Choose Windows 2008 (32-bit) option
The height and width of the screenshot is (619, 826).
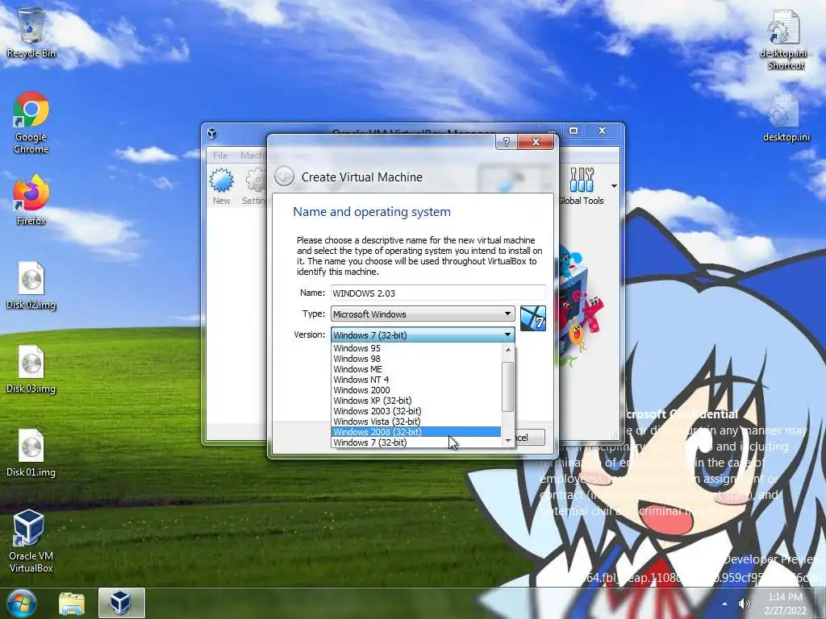[416, 432]
